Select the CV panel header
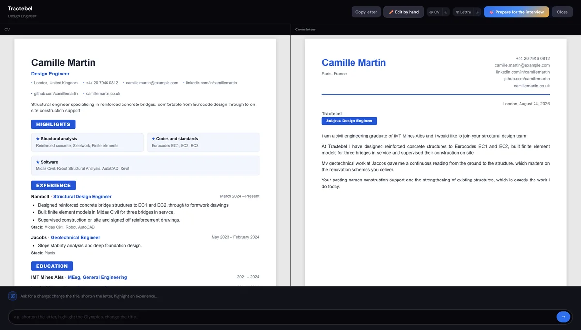581x330 pixels. coord(7,30)
